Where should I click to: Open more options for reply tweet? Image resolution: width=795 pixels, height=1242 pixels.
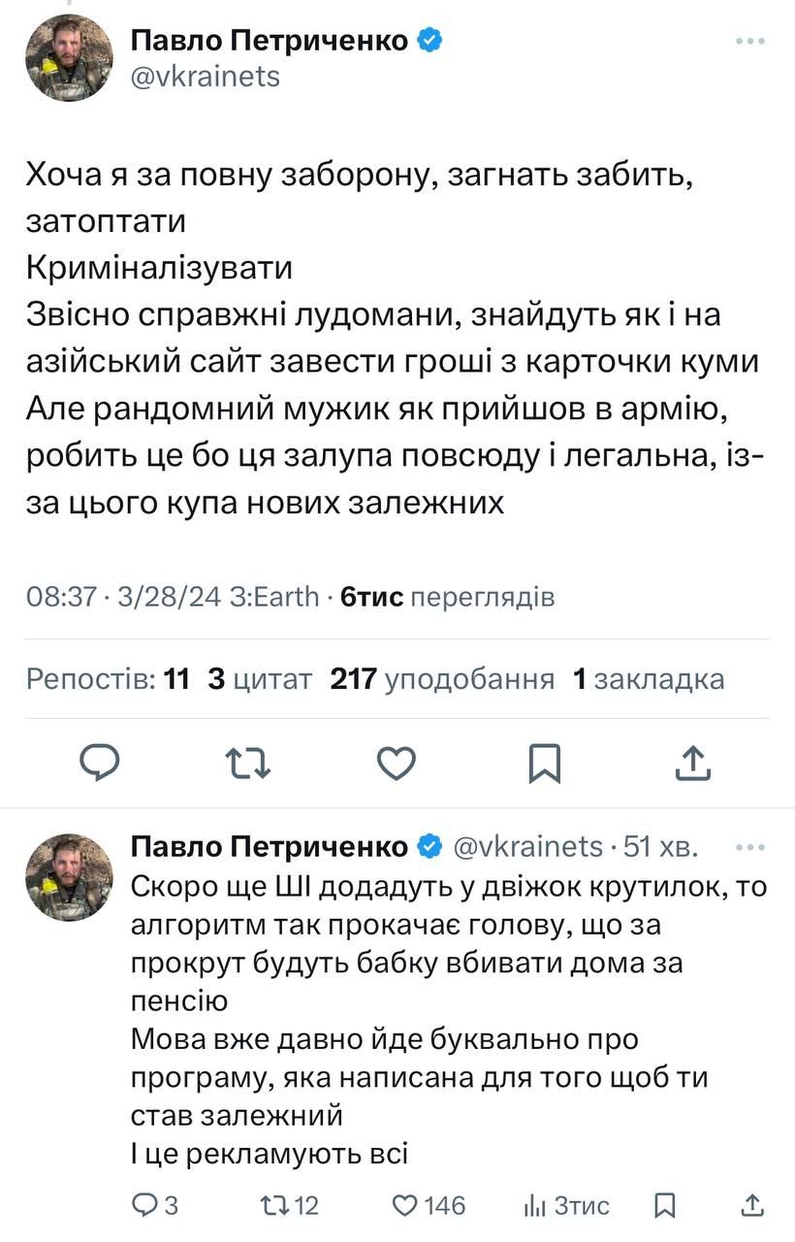(x=750, y=847)
